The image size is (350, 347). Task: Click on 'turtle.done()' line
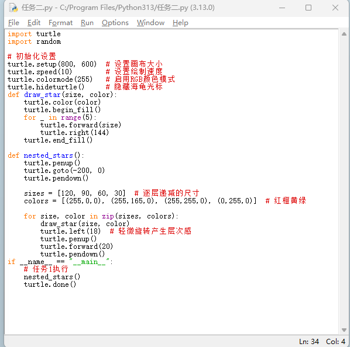pyautogui.click(x=50, y=284)
